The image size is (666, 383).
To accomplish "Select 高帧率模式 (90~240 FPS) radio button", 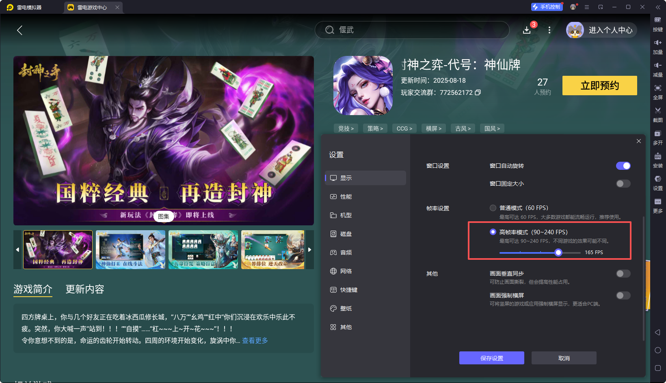I will pos(493,232).
